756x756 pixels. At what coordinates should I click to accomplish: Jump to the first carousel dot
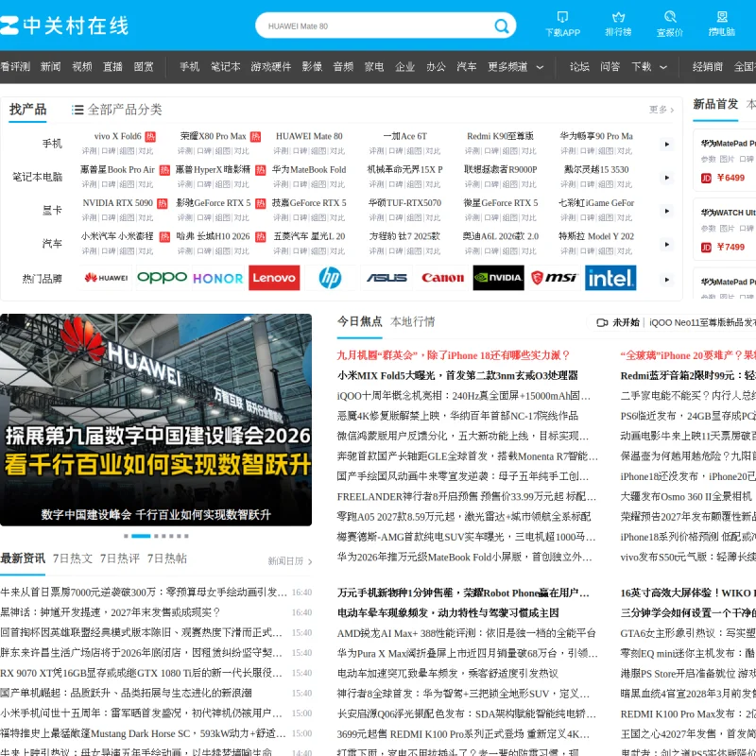126,536
